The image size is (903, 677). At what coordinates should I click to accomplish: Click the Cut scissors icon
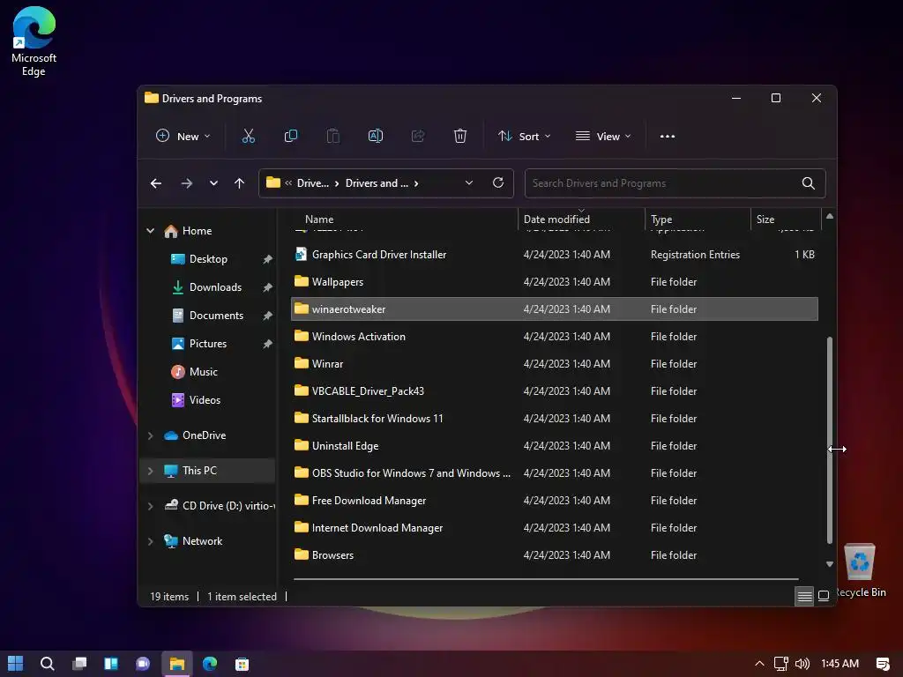point(248,136)
